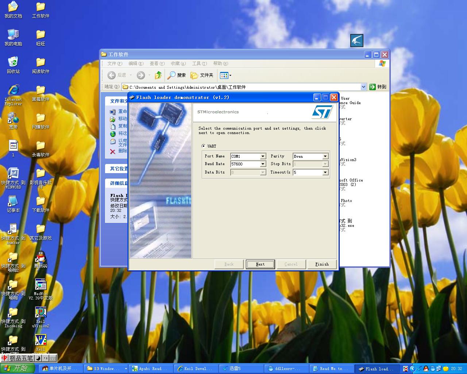Viewport: 467px width, 374px height.
Task: Click the copy file task icon
Action: (x=113, y=126)
